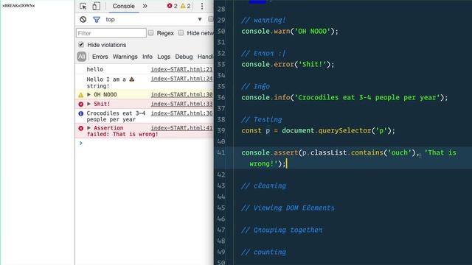
Task: Click the warning triangle icon beside OH NOOO
Action: [x=80, y=95]
